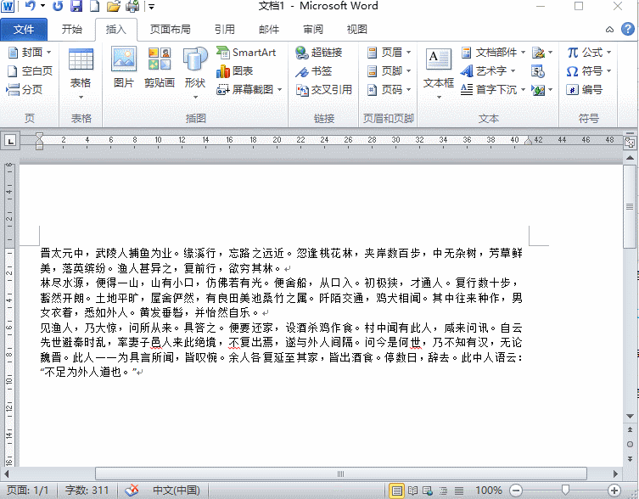Click the zoom out minus button
This screenshot has height=499, width=639.
[516, 490]
